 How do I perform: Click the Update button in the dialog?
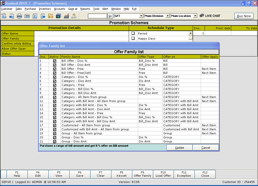point(179,148)
